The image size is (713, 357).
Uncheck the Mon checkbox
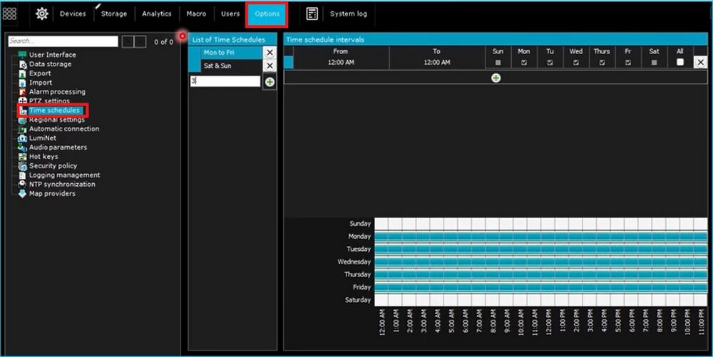click(x=524, y=63)
